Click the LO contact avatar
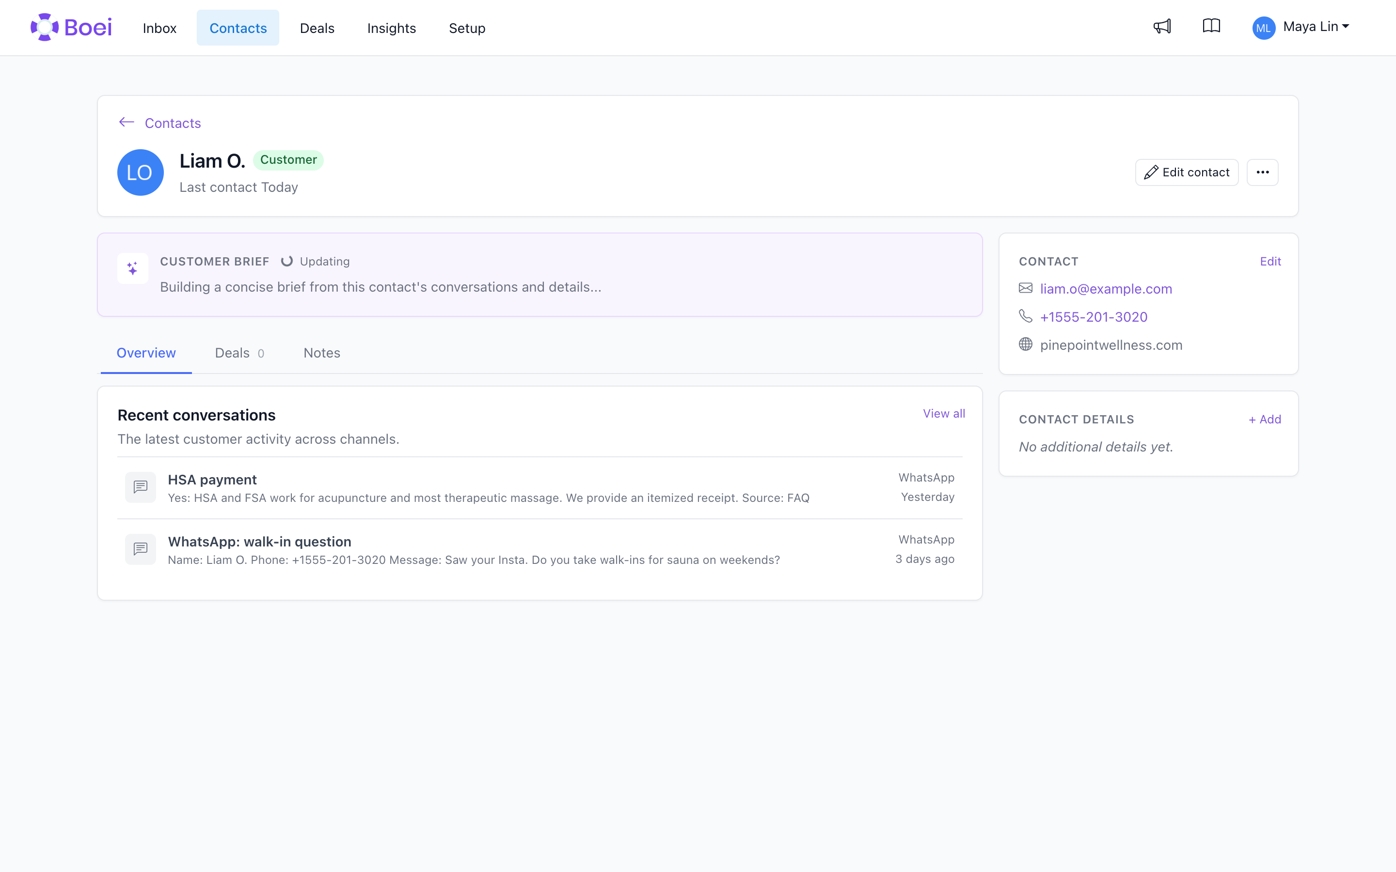The width and height of the screenshot is (1396, 872). 140,172
